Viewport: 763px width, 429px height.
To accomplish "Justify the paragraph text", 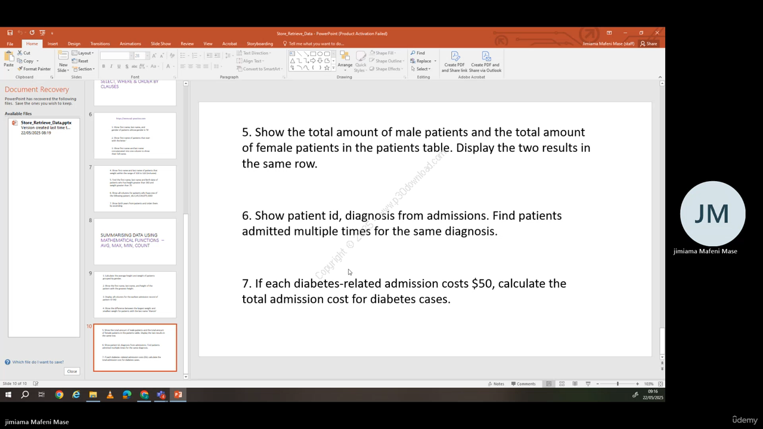I will (x=206, y=66).
